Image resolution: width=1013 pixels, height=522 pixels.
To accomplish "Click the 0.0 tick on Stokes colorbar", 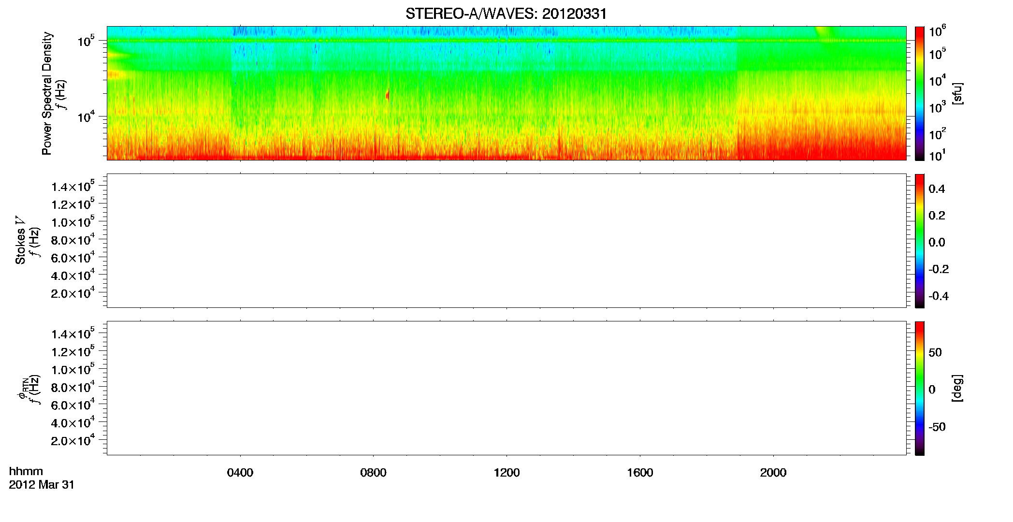I will [x=937, y=243].
